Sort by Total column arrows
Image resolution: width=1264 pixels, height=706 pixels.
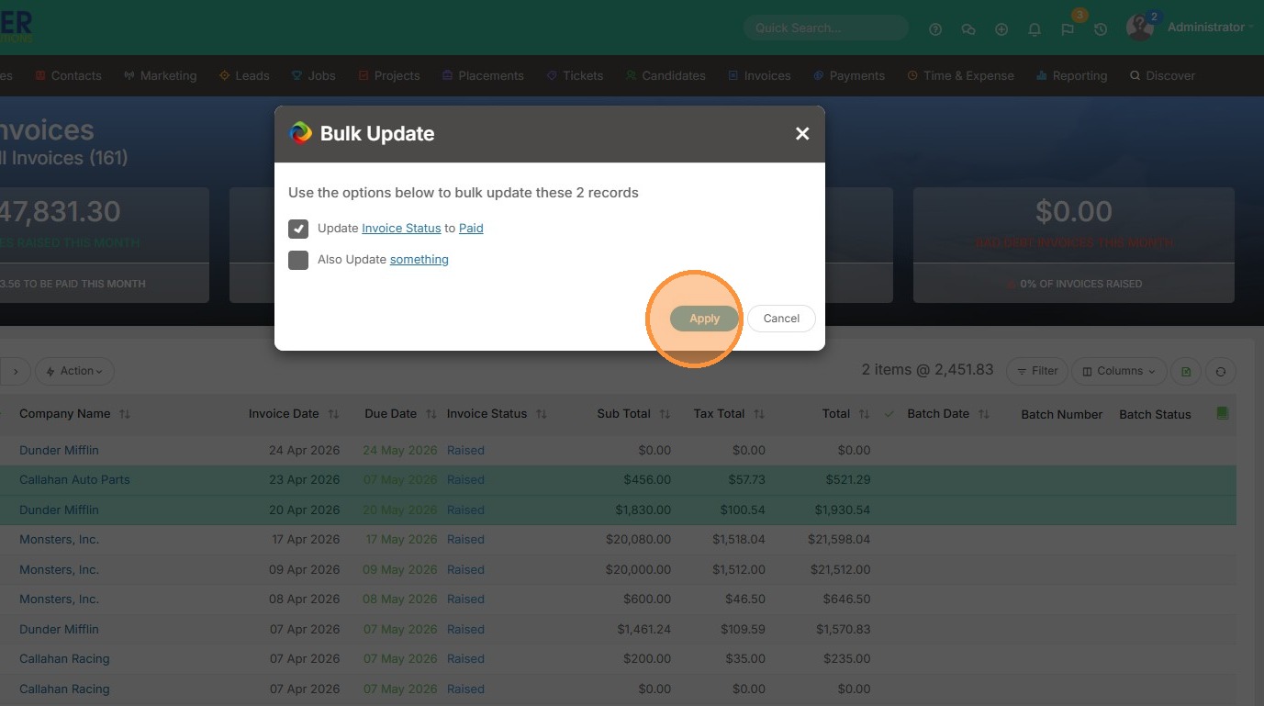click(x=864, y=414)
